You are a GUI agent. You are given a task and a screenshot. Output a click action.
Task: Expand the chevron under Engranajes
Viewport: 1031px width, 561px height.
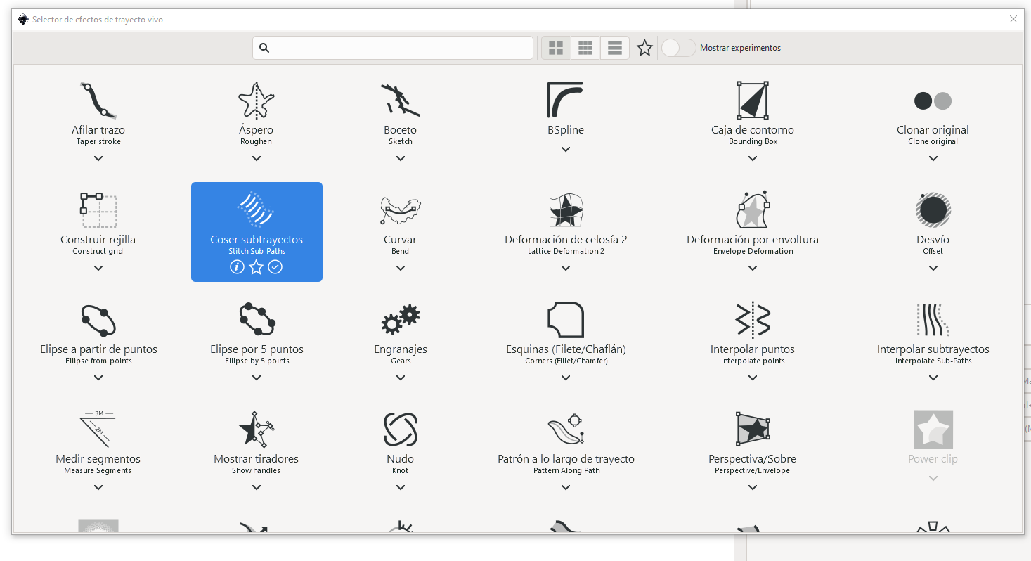point(401,378)
